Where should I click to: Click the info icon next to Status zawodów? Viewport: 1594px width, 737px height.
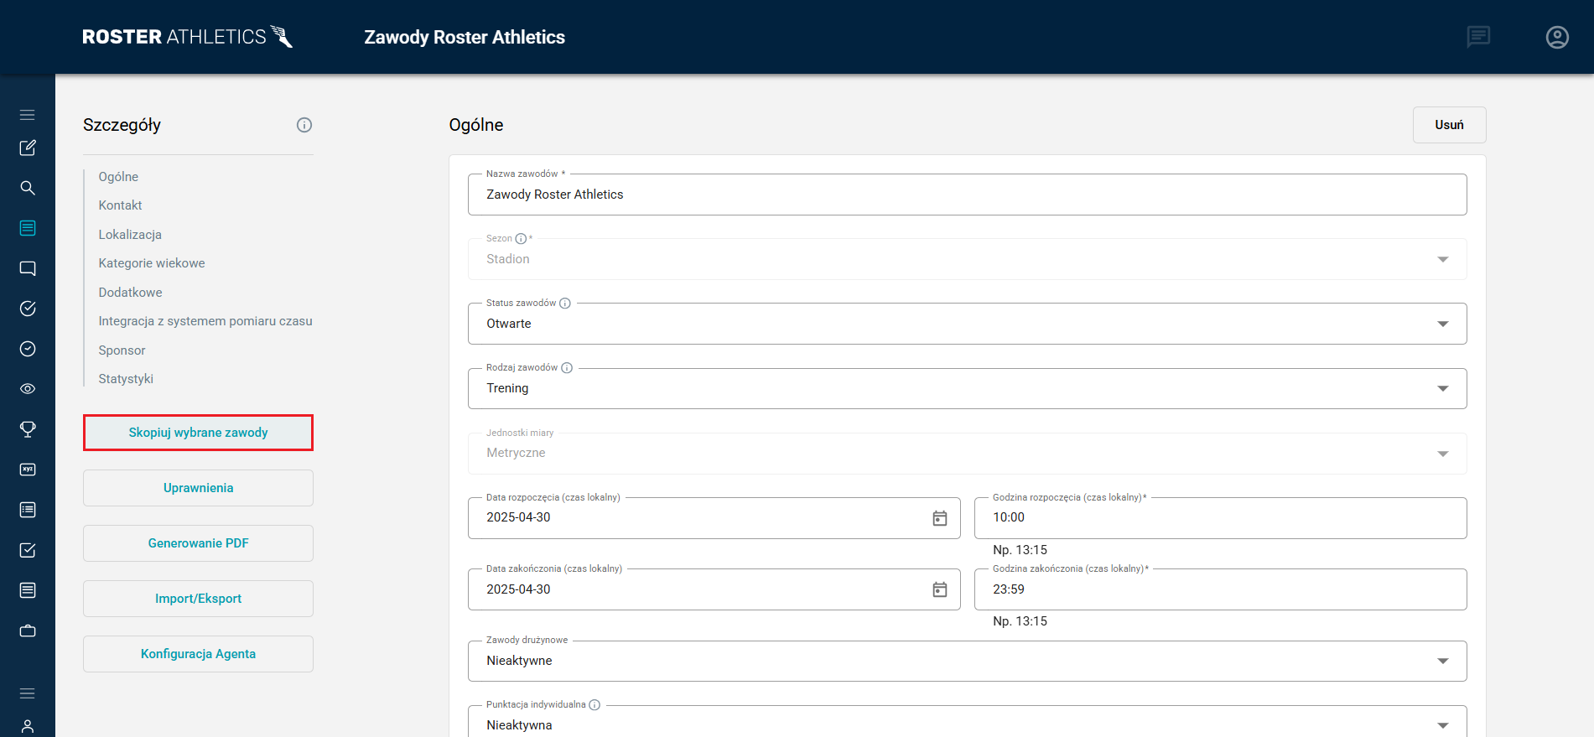(565, 304)
